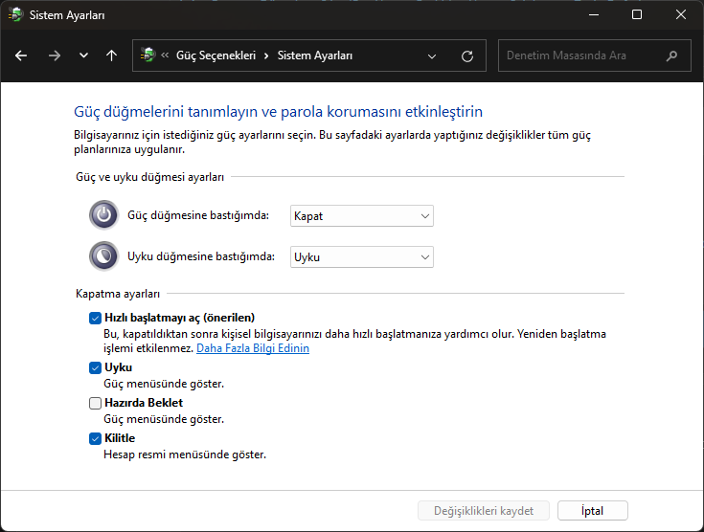Uncheck the Uyku checkbox
Image resolution: width=704 pixels, height=532 pixels.
pyautogui.click(x=95, y=367)
